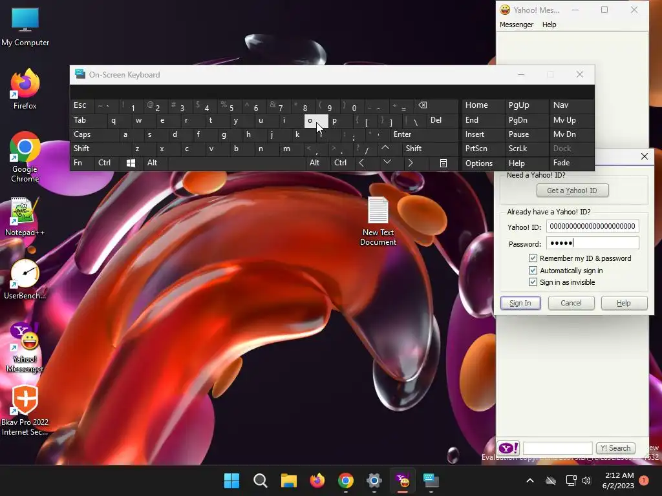Select Yahoo! Messenger desktop shortcut
Image resolution: width=662 pixels, height=496 pixels.
[25, 347]
